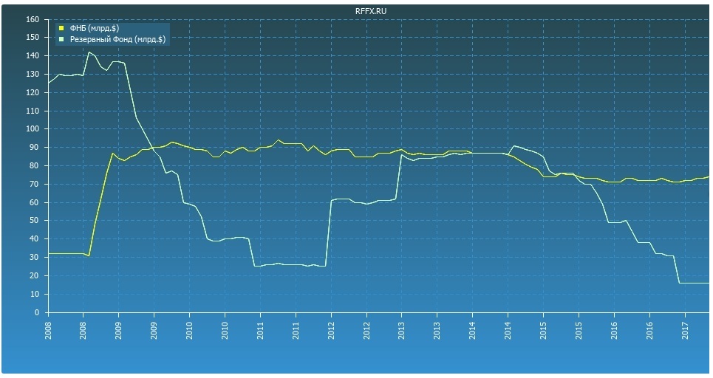Click the 0 value on the y-axis
This screenshot has width=713, height=378.
tap(36, 312)
